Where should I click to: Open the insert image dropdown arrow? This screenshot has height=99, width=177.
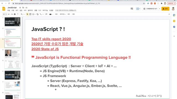click(35, 14)
